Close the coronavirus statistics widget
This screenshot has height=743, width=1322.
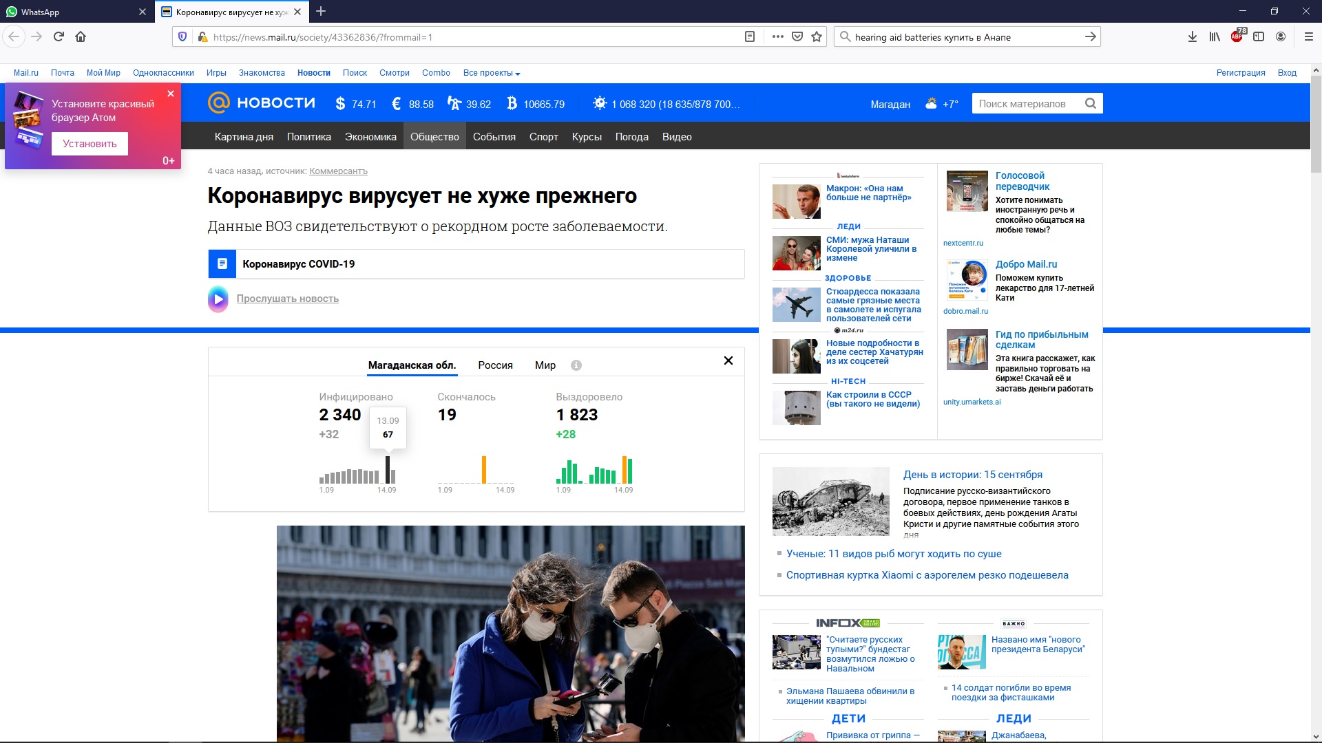coord(728,360)
